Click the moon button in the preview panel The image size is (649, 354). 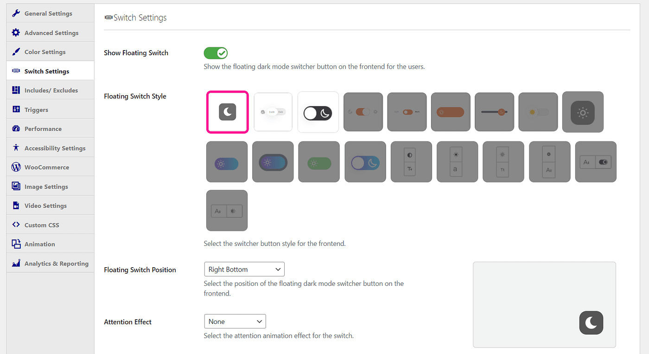[x=591, y=323]
